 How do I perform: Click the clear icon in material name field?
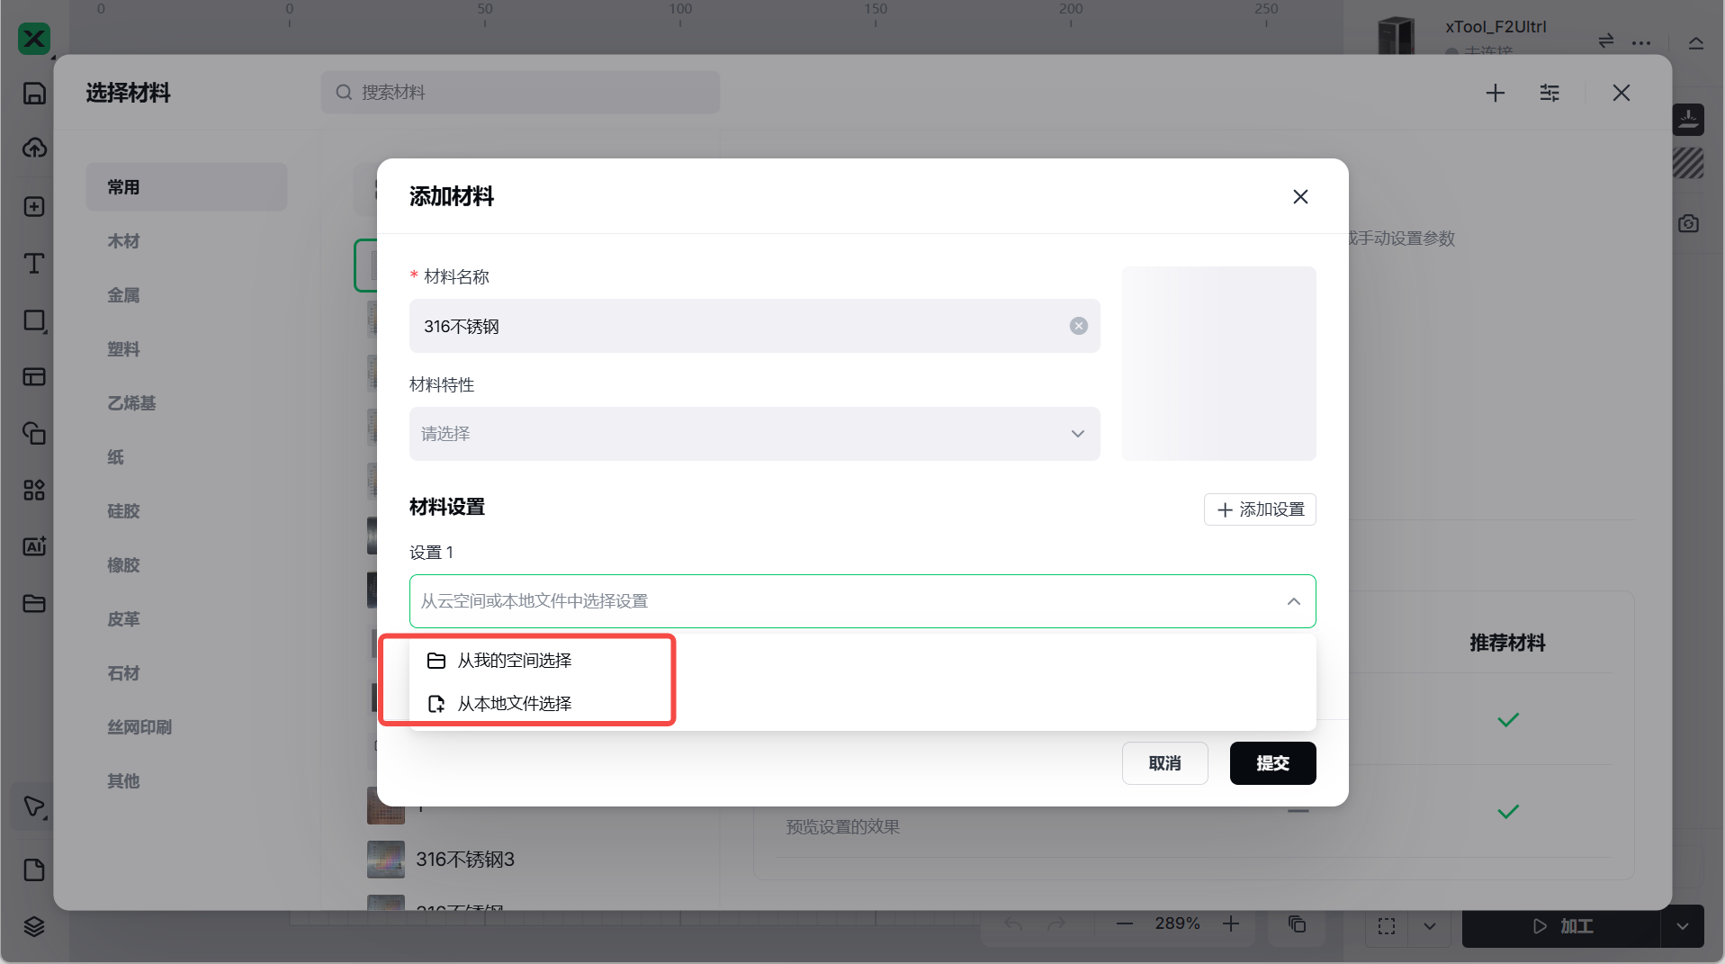coord(1078,326)
